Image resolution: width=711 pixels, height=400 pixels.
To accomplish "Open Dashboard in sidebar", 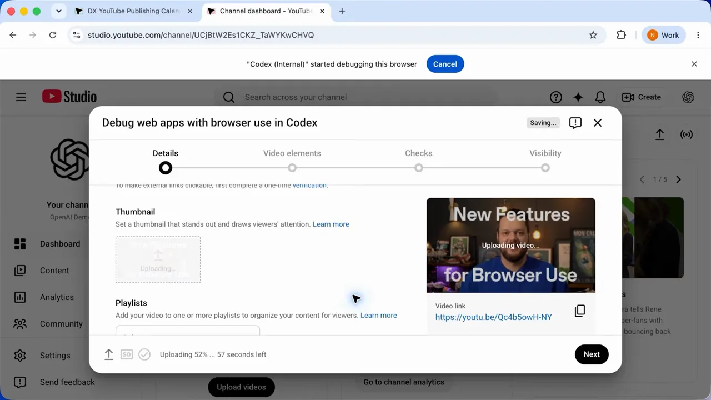I will pyautogui.click(x=60, y=244).
